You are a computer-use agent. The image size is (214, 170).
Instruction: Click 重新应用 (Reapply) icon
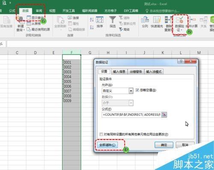(121, 24)
